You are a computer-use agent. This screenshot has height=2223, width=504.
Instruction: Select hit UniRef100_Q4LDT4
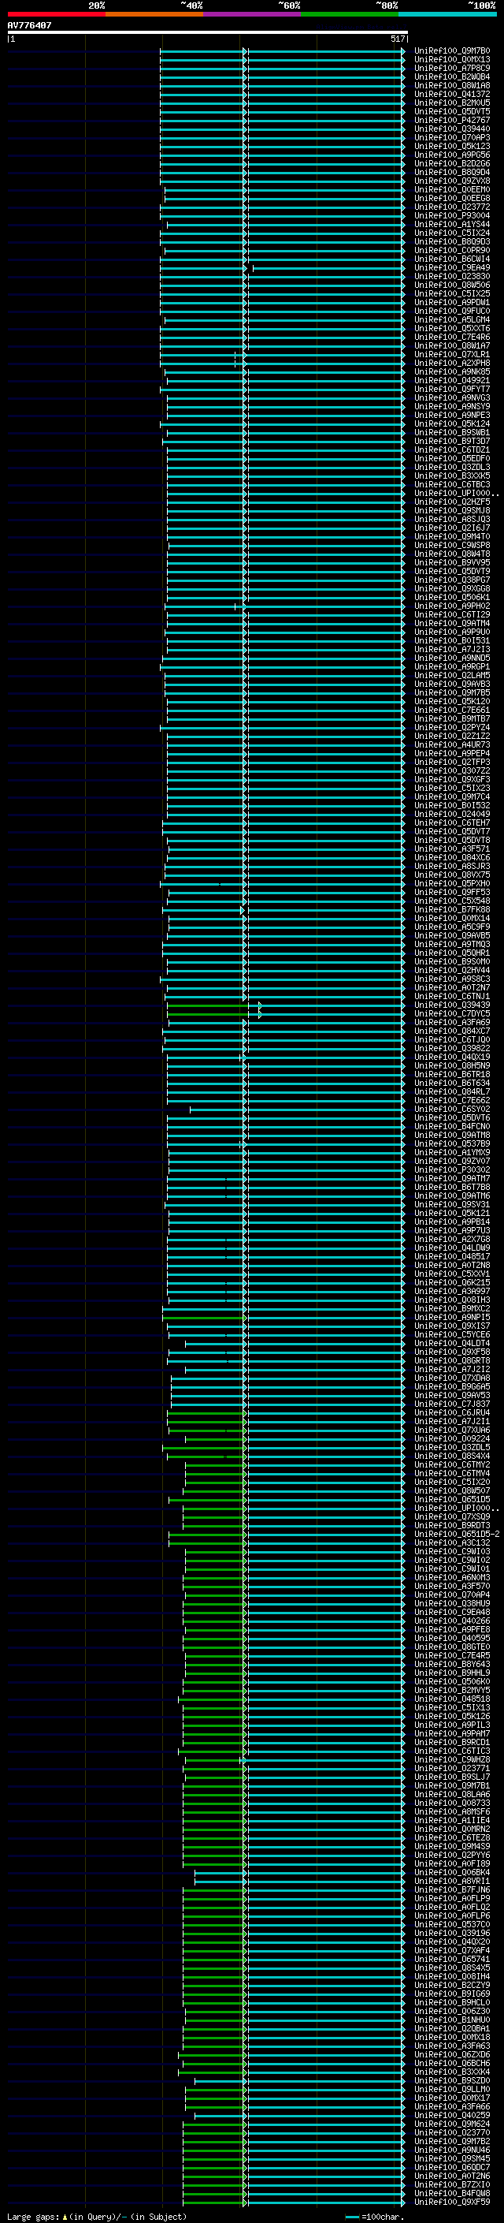pyautogui.click(x=452, y=1343)
